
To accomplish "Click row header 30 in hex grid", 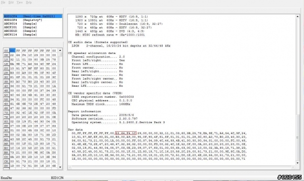I will coord(6,77).
